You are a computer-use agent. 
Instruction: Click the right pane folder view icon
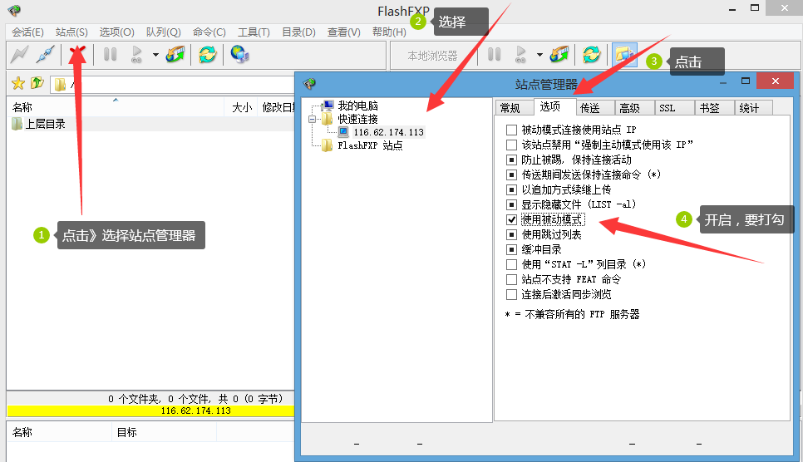(x=624, y=54)
